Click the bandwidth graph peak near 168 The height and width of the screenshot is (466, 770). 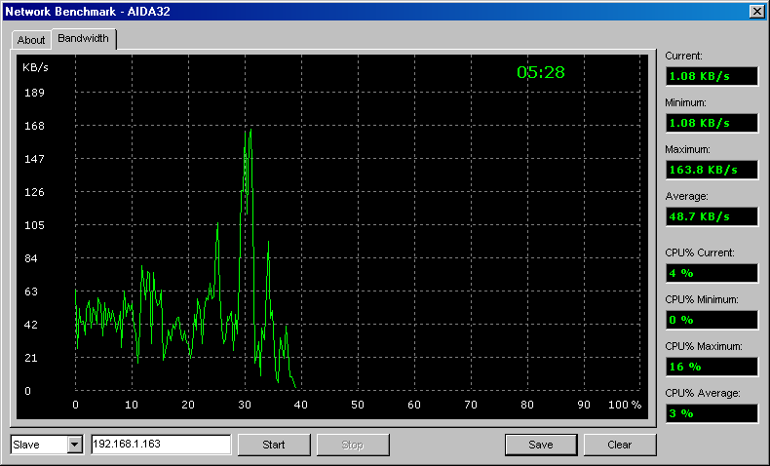point(250,131)
